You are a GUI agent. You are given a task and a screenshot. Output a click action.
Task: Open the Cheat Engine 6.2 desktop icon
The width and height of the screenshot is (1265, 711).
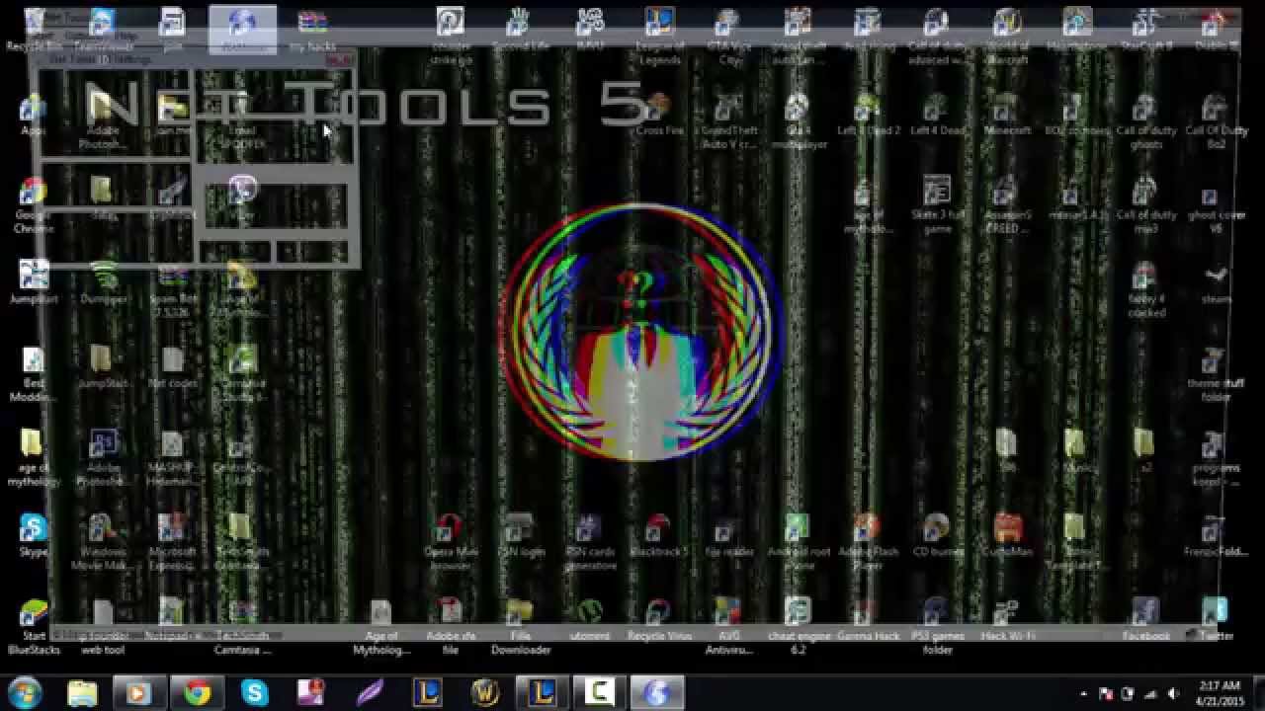(799, 627)
